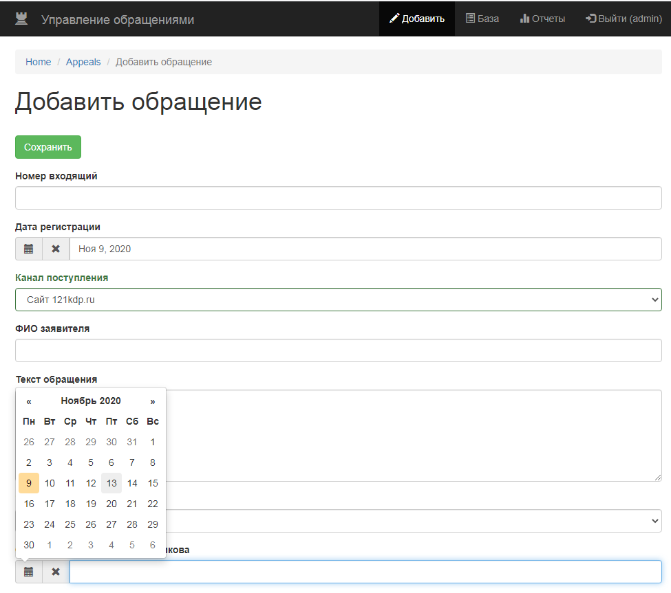The height and width of the screenshot is (593, 671).
Task: Click Ноябрь 2020 month header in datepicker
Action: tap(91, 401)
